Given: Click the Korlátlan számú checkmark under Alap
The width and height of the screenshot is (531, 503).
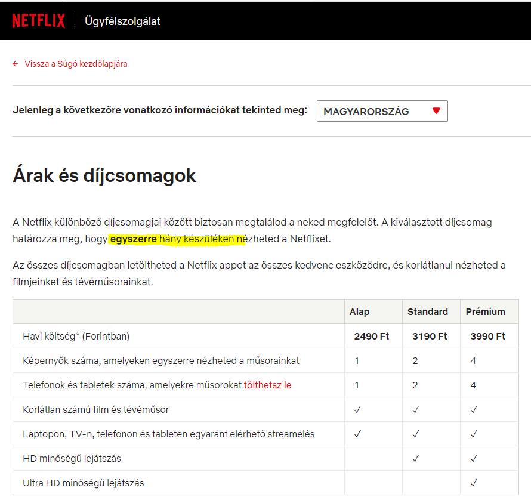Looking at the screenshot, I should point(357,409).
